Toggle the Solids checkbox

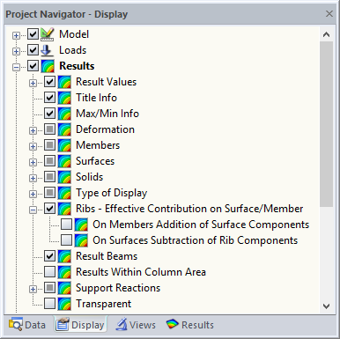tap(49, 177)
